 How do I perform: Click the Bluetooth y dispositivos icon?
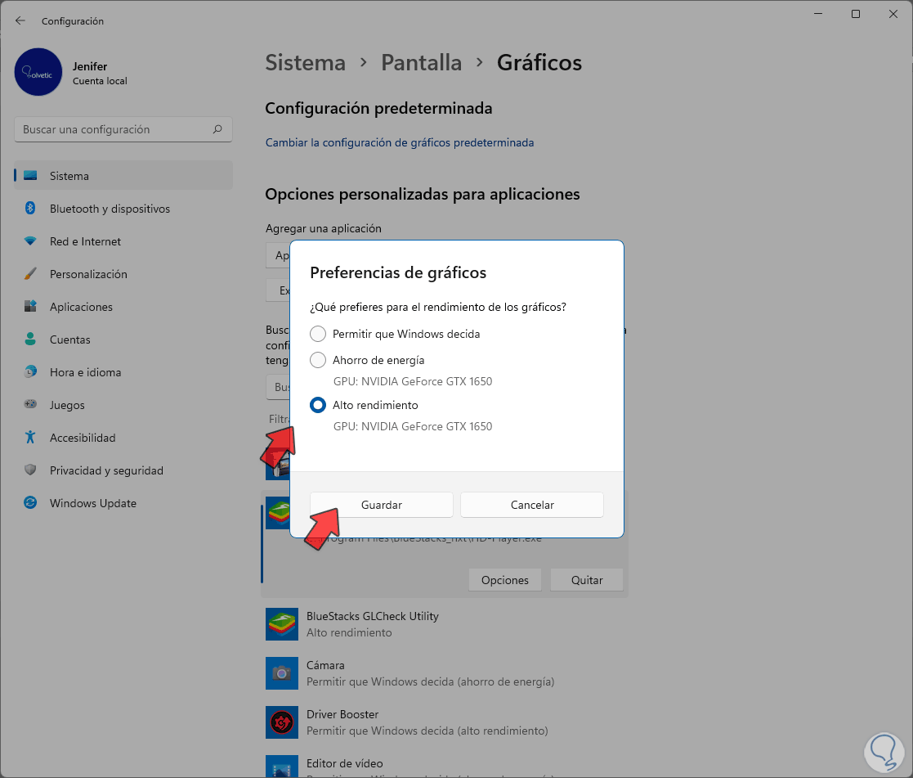click(30, 209)
